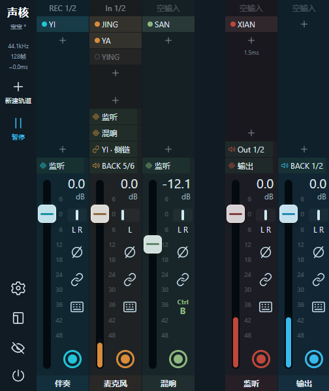This screenshot has height=391, width=329.
Task: Toggle the green mute circle on the 混响 channel
Action: click(178, 359)
